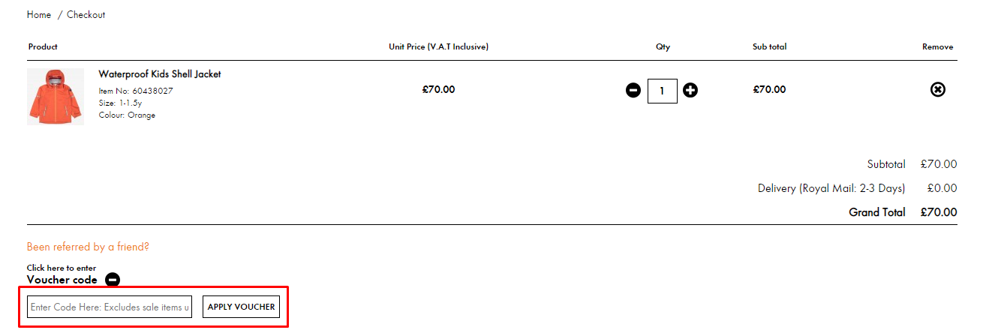Open the orange jacket product thumbnail
This screenshot has width=986, height=336.
coord(56,97)
